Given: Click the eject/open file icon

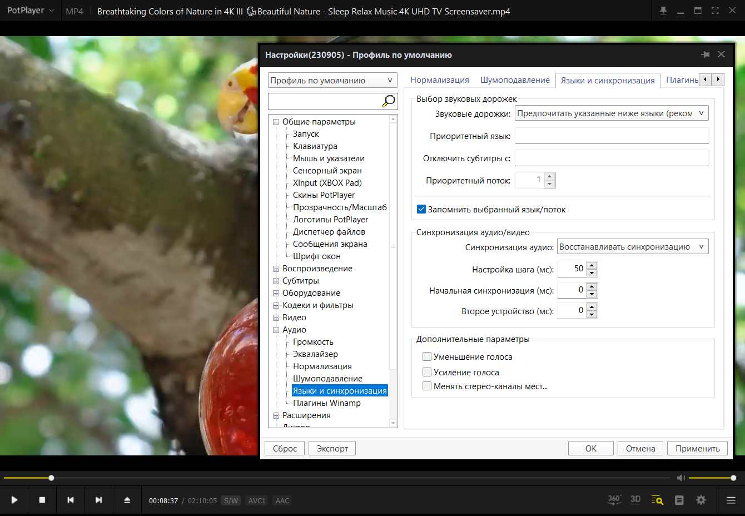Looking at the screenshot, I should point(127,500).
